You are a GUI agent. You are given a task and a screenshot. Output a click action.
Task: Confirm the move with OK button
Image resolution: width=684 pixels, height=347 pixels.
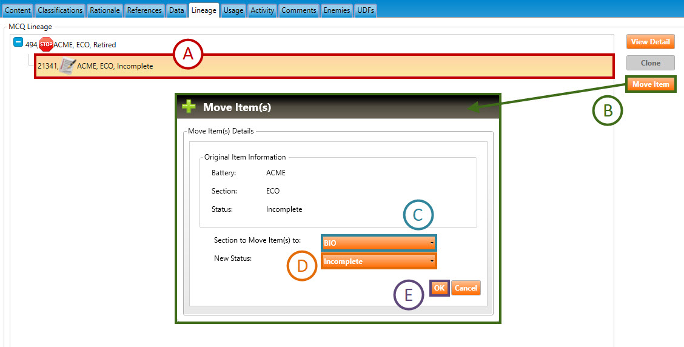[x=440, y=288]
